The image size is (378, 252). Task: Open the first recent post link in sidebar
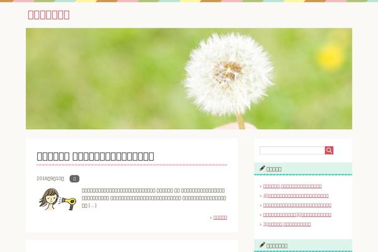coord(292,186)
